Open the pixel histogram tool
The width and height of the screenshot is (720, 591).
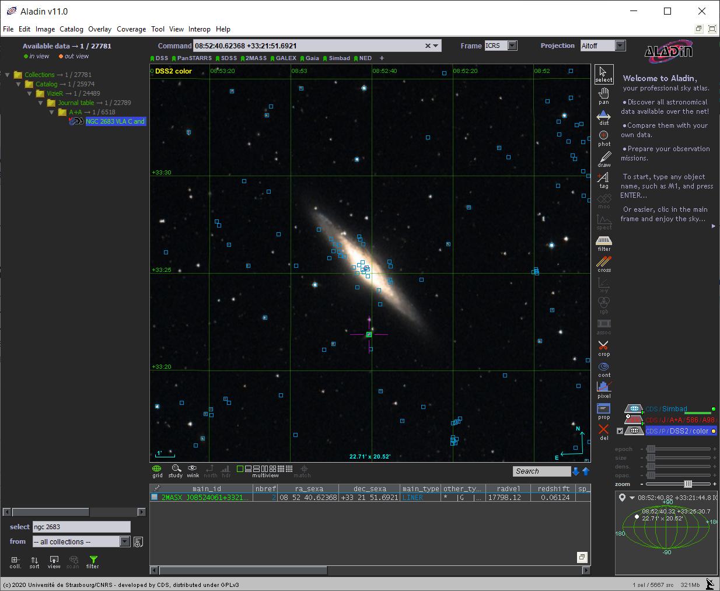point(604,390)
